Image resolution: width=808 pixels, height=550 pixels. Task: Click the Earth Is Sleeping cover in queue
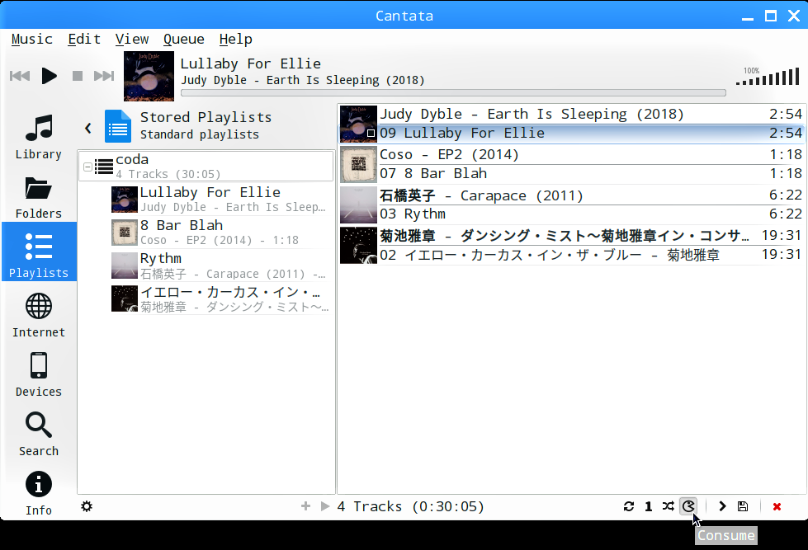(x=358, y=125)
